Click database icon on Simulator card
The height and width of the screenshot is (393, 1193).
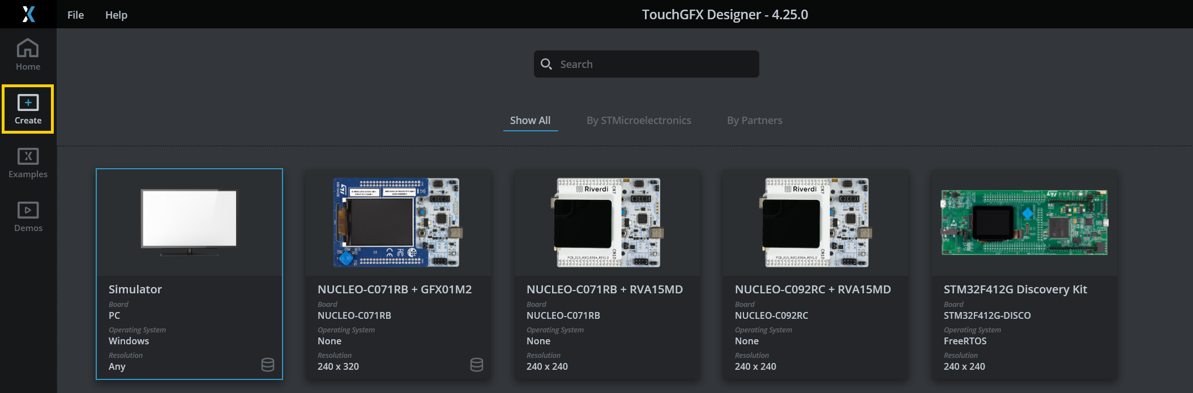(x=268, y=365)
